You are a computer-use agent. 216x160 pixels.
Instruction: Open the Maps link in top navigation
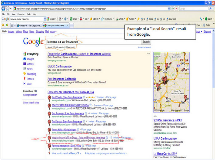pyautogui.click(x=25, y=31)
